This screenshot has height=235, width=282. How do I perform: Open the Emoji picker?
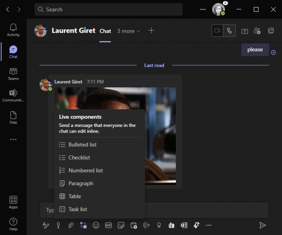coord(96,225)
